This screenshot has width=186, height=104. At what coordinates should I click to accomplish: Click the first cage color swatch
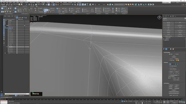(x=177, y=60)
